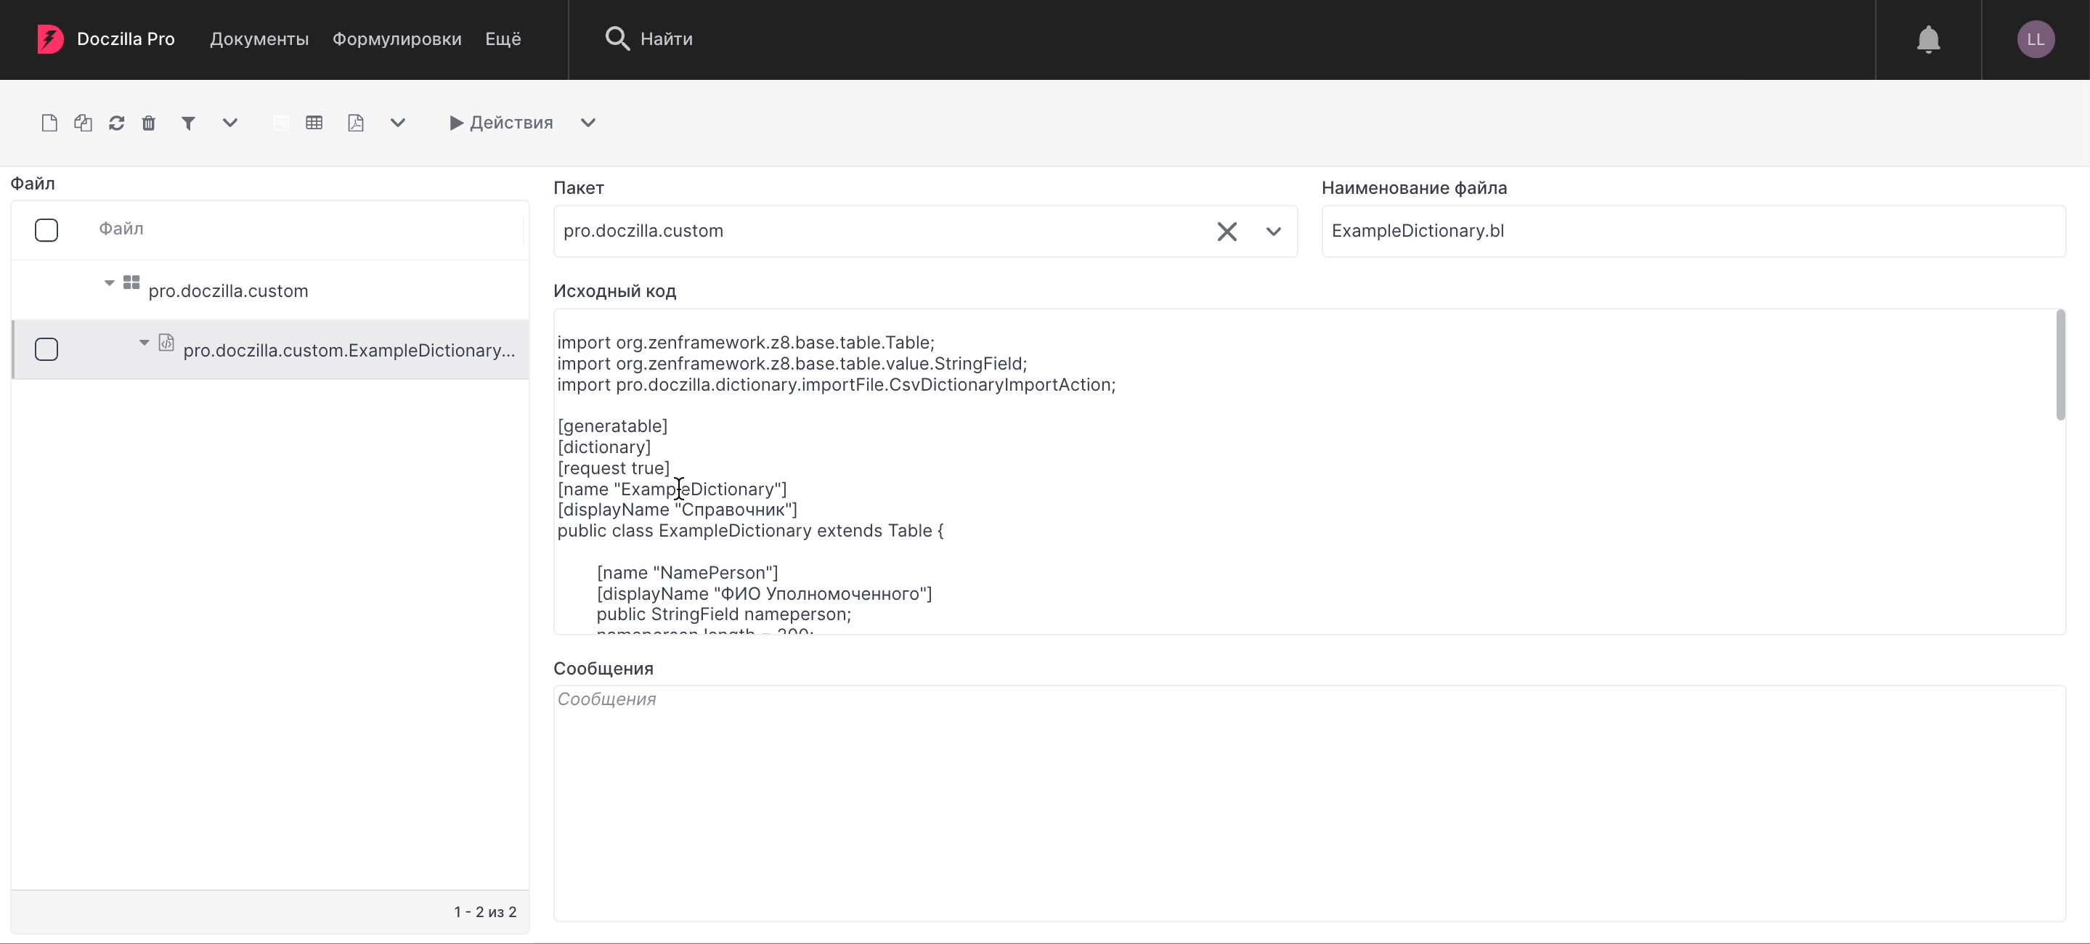2090x944 pixels.
Task: Click the package grid icon beside pro.doczilla.custom
Action: click(x=131, y=282)
